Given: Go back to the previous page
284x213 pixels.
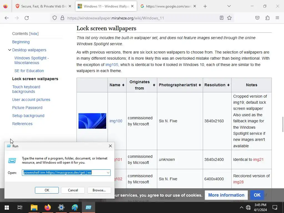Looking at the screenshot, I should 7,18.
